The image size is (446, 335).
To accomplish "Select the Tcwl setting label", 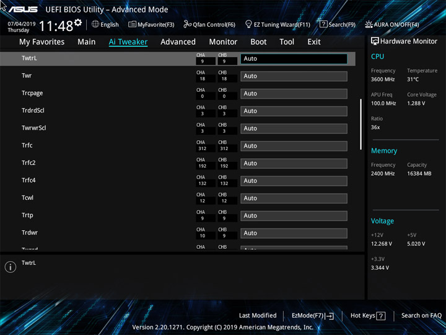I will click(x=28, y=198).
